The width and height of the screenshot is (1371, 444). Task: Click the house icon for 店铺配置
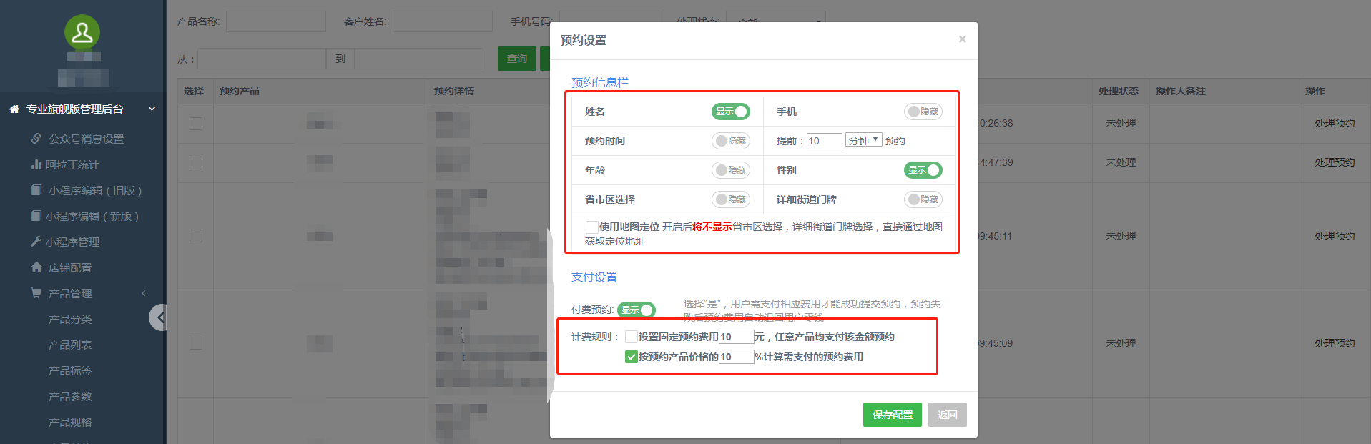pos(36,267)
